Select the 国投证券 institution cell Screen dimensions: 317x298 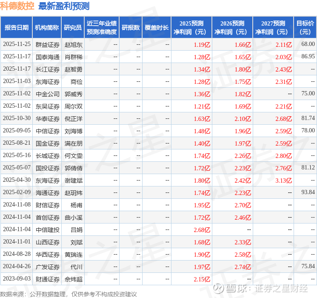[48, 168]
